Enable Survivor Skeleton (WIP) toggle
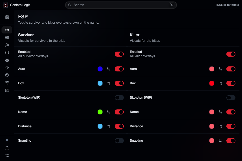Image resolution: width=242 pixels, height=161 pixels. [x=119, y=98]
